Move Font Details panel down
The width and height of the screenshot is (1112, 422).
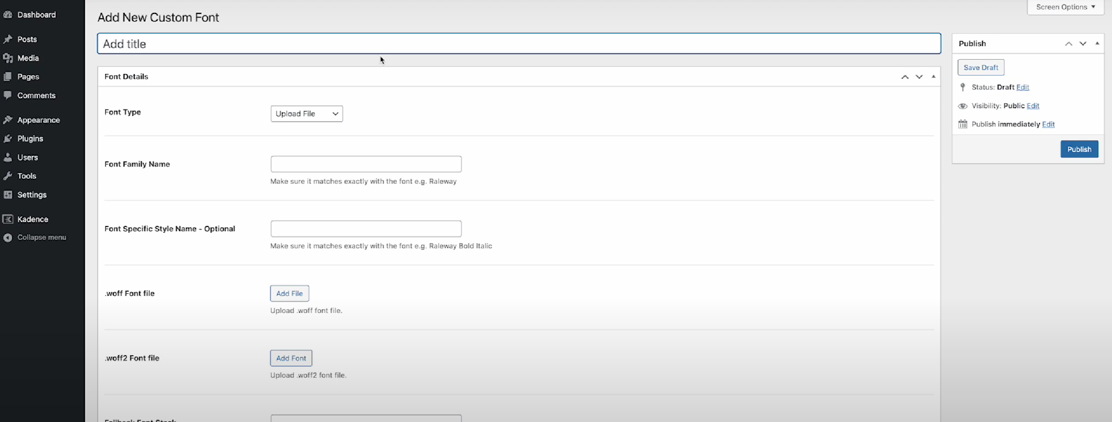click(919, 77)
